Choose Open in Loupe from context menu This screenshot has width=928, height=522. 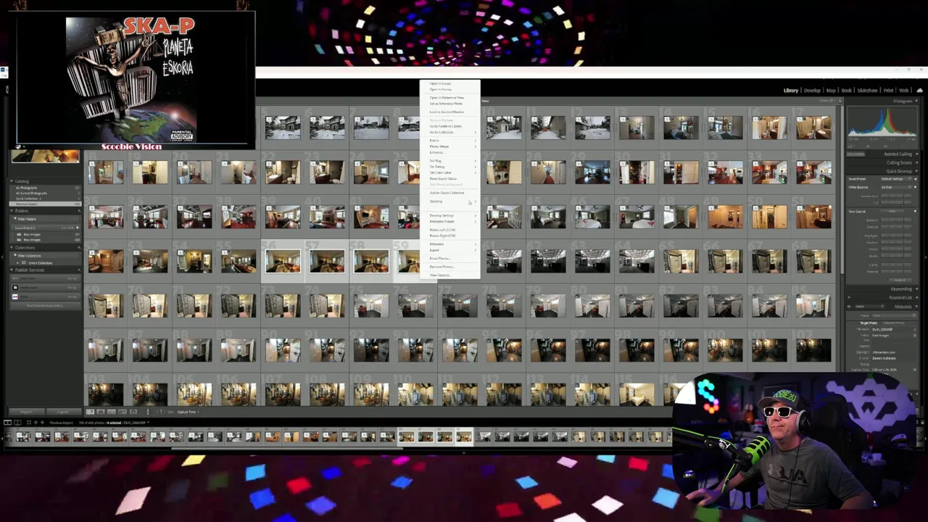449,83
